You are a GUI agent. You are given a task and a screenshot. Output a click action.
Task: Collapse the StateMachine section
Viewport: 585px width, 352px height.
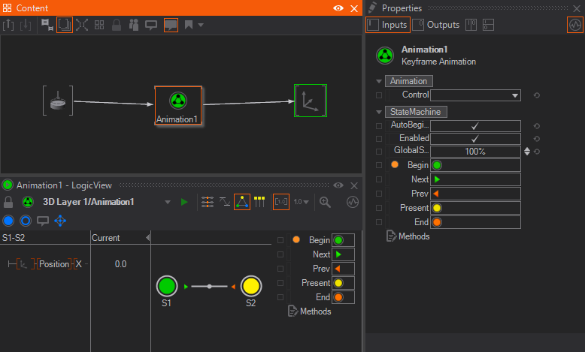click(379, 112)
